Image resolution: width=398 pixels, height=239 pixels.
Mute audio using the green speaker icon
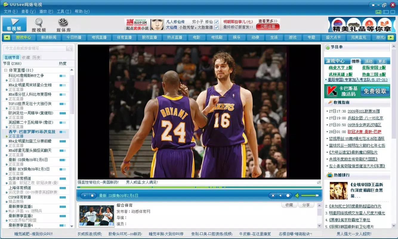coord(297,195)
